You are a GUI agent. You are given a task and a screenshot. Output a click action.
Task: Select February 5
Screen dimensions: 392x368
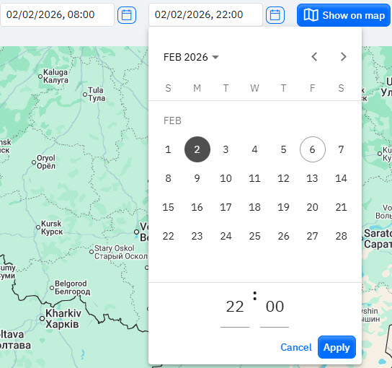283,149
